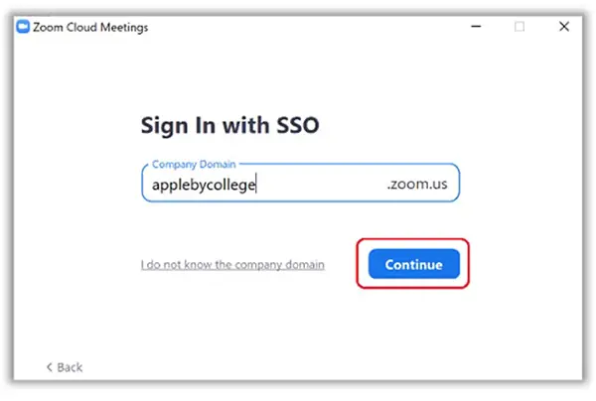Click the .zoom.us suffix text
This screenshot has width=596, height=401.
[x=417, y=184]
